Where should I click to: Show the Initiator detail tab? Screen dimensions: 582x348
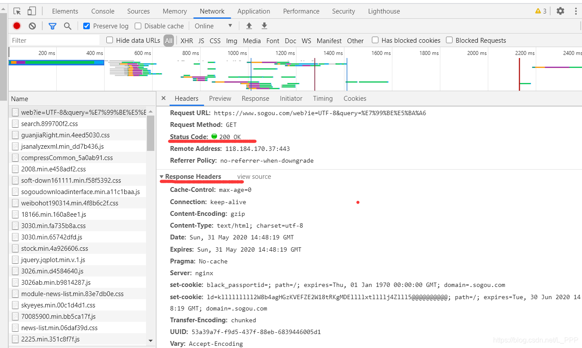pyautogui.click(x=291, y=99)
